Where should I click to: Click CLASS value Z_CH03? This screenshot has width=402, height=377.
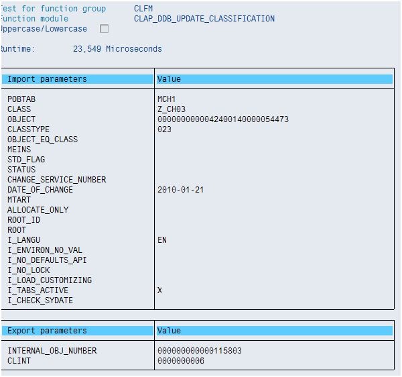[x=172, y=109]
